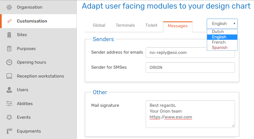Click the Equipments signpost icon

coord(9,131)
